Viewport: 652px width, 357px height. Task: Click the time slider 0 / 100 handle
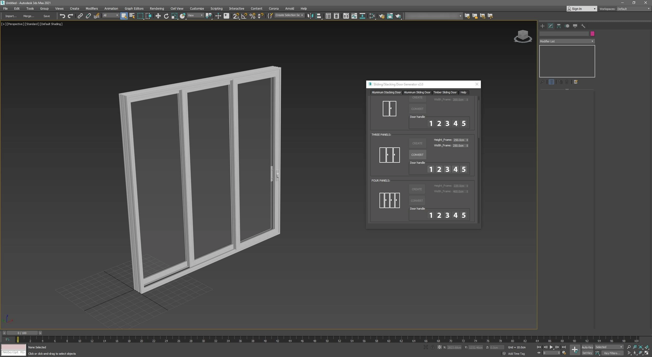click(22, 333)
